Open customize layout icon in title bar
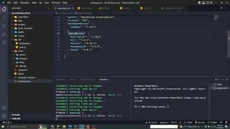 point(211,3)
